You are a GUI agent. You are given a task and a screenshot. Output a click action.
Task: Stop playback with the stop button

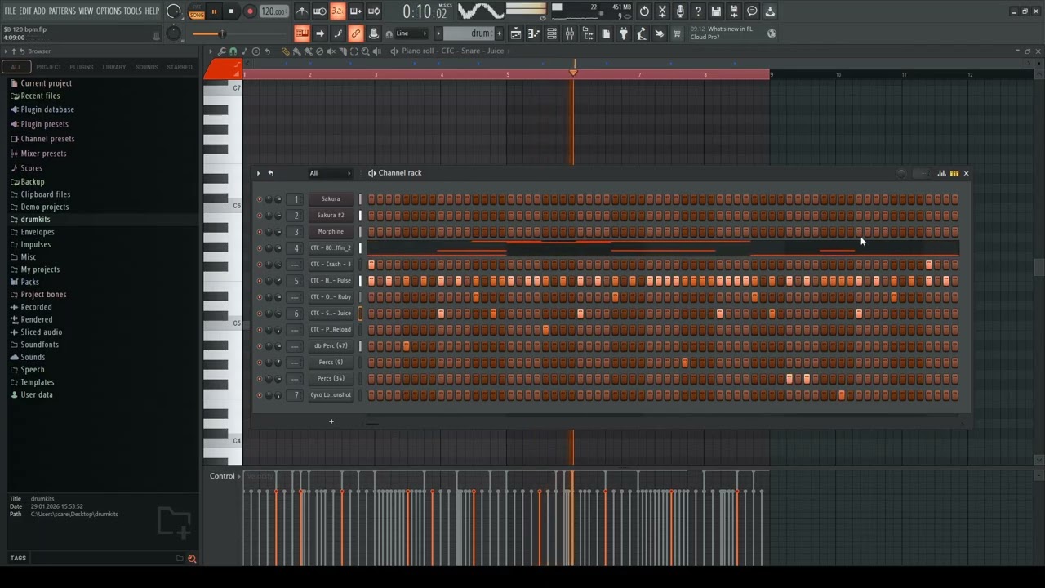[x=232, y=11]
